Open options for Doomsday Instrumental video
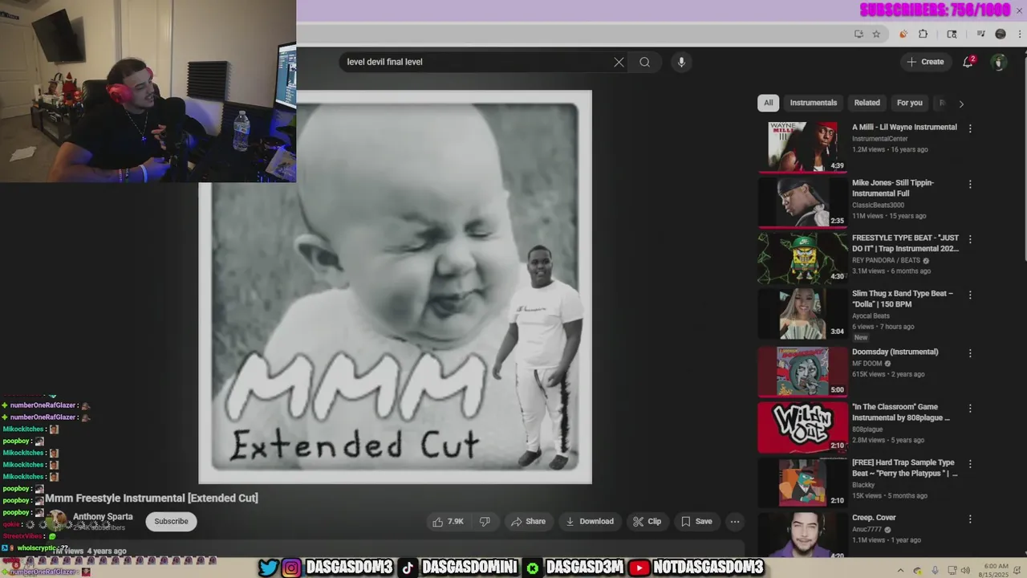This screenshot has height=578, width=1027. 970,353
